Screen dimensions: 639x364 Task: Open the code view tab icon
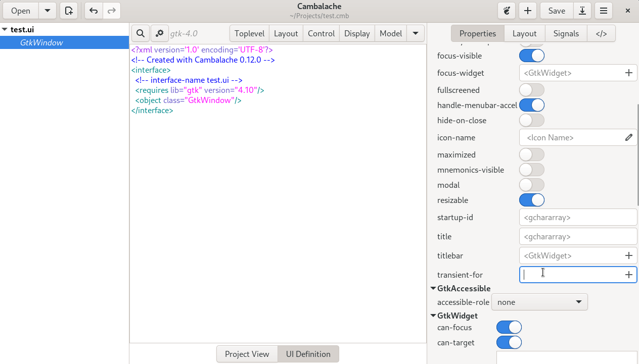pyautogui.click(x=601, y=33)
